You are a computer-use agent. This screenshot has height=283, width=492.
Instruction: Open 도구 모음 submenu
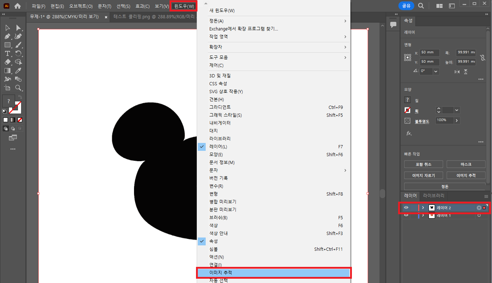(x=274, y=57)
